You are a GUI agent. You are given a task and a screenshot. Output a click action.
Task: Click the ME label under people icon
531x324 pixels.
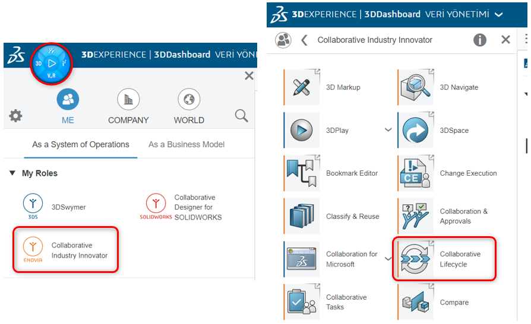click(68, 120)
